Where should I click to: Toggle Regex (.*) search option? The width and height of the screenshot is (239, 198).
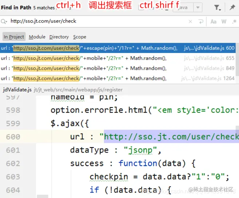pos(234,21)
